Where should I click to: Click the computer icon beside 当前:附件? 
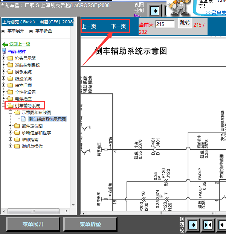[4, 51]
